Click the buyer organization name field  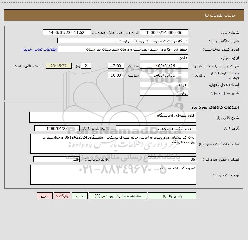pyautogui.click(x=123, y=41)
